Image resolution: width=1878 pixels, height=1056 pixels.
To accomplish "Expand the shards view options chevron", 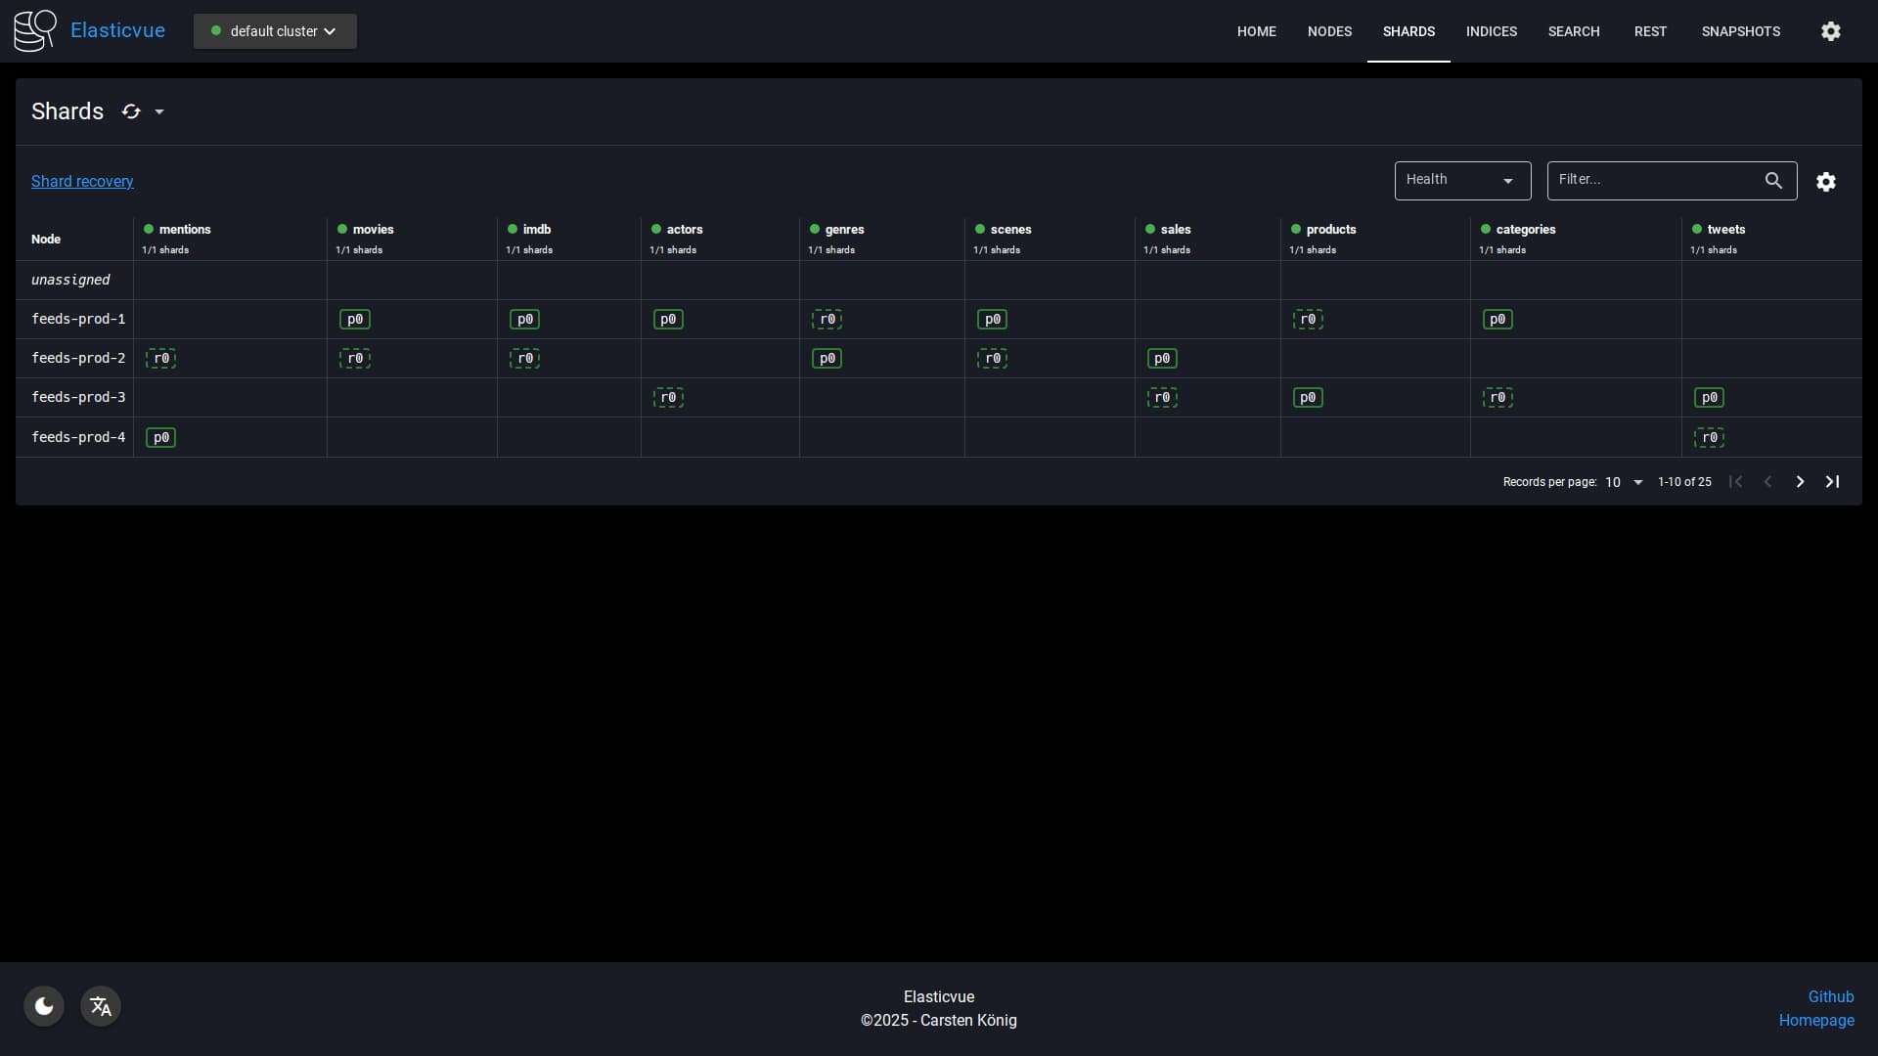I will point(157,110).
